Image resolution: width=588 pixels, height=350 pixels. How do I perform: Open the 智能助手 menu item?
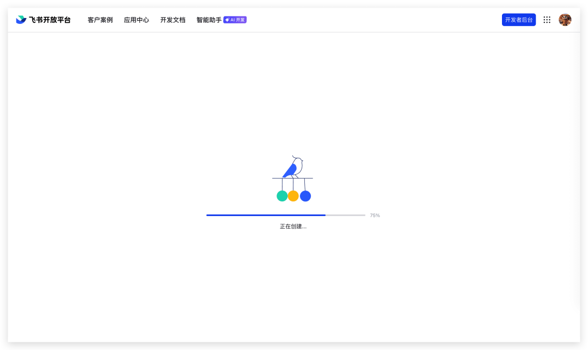(209, 20)
